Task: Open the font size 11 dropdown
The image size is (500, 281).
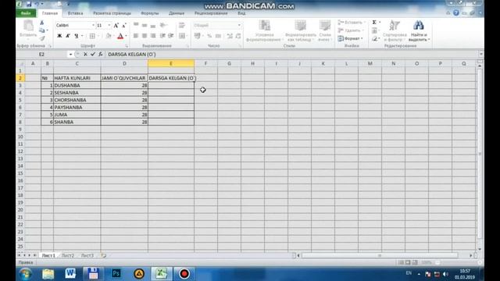Action: pyautogui.click(x=109, y=25)
